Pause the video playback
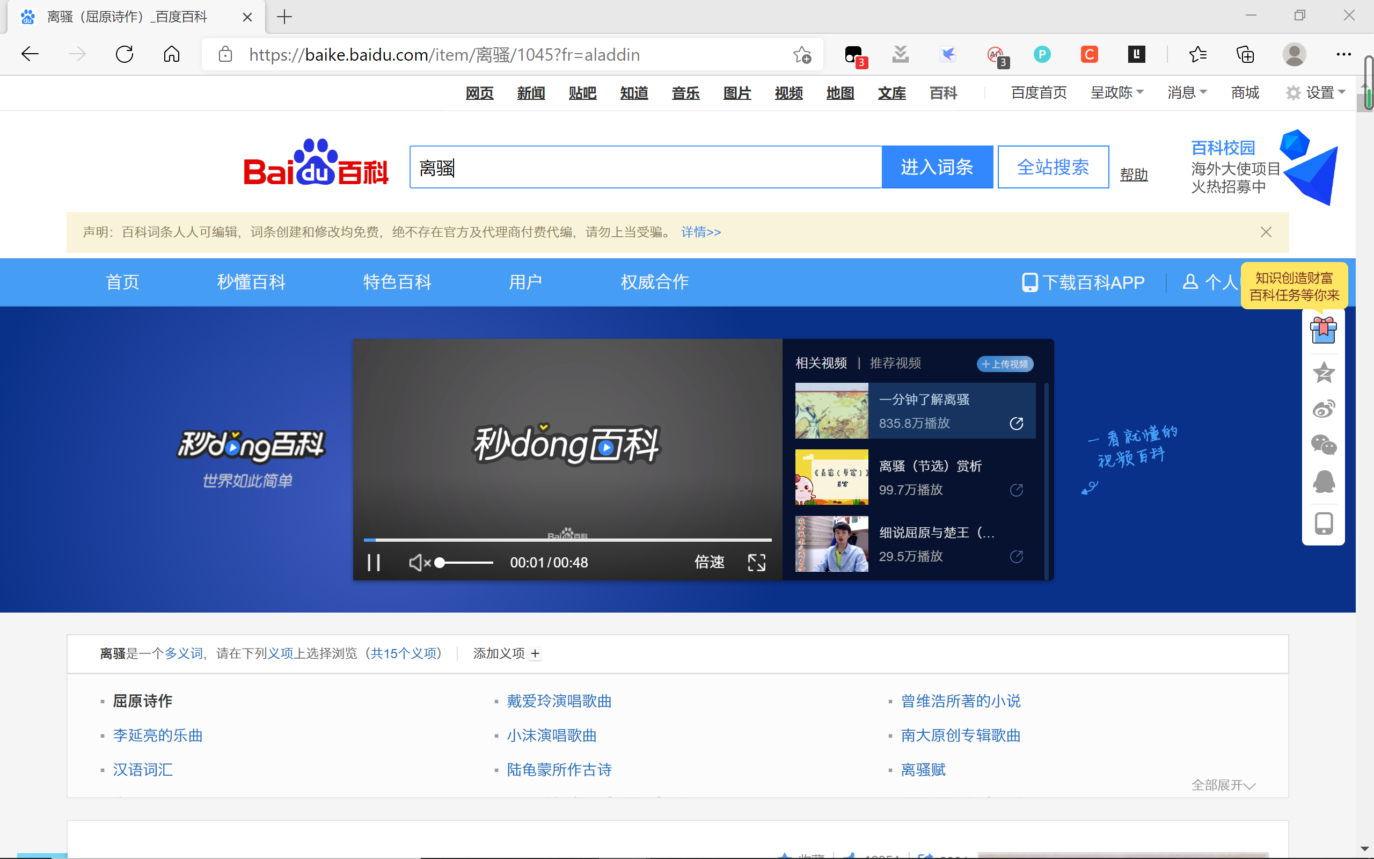Viewport: 1374px width, 859px height. 374,562
